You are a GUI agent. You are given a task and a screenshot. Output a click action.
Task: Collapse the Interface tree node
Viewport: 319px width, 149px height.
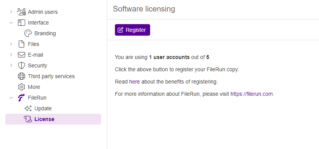tap(11, 23)
